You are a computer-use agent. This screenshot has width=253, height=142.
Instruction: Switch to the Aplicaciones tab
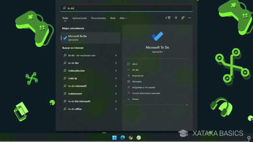(x=79, y=18)
